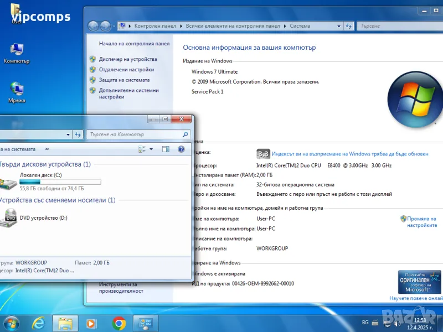
Task: Select the DVD drive (D:) icon
Action: tap(11, 217)
